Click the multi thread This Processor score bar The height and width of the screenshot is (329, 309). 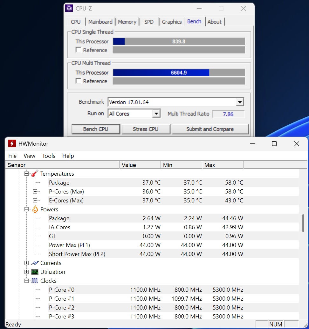tap(179, 72)
